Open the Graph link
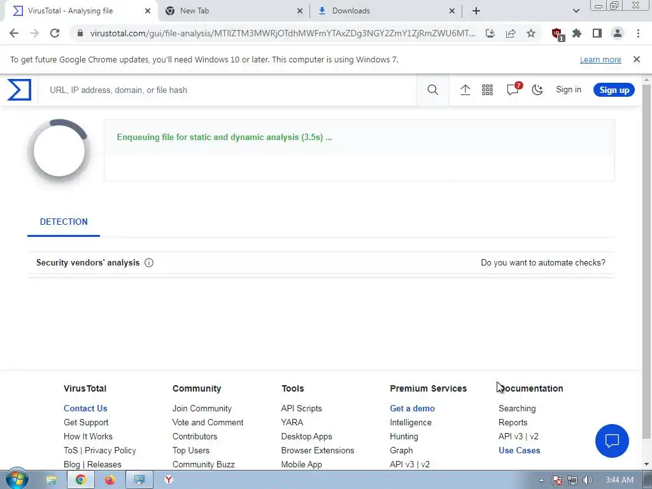652x489 pixels. pyautogui.click(x=401, y=451)
